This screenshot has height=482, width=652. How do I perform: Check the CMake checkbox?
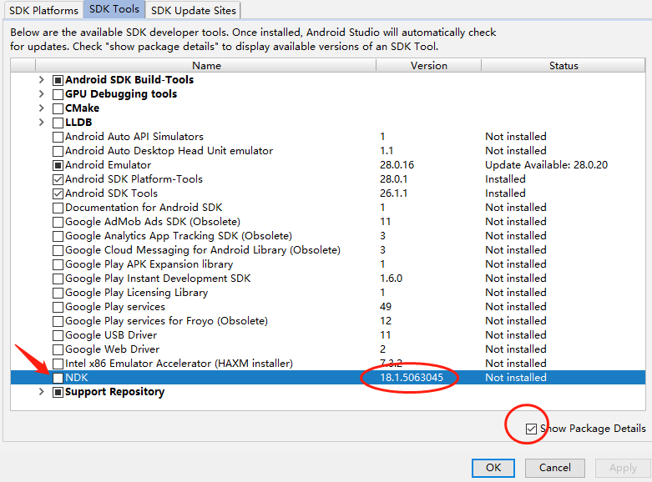tap(58, 108)
